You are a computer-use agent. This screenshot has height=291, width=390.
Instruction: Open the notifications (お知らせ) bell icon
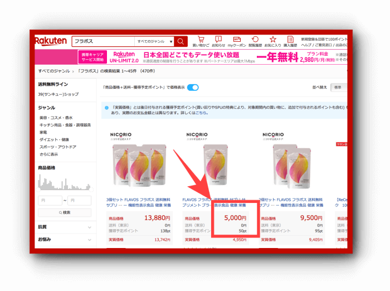click(x=218, y=41)
